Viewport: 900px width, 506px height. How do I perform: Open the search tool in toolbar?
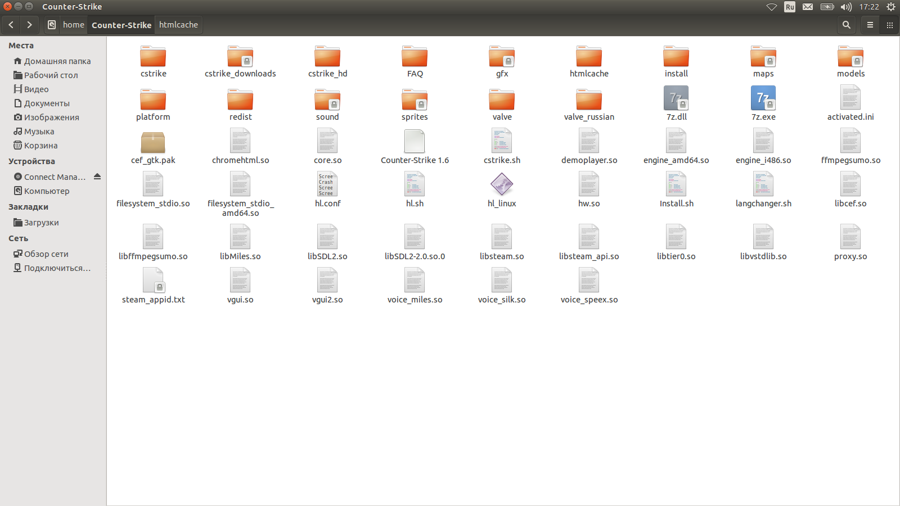click(847, 25)
